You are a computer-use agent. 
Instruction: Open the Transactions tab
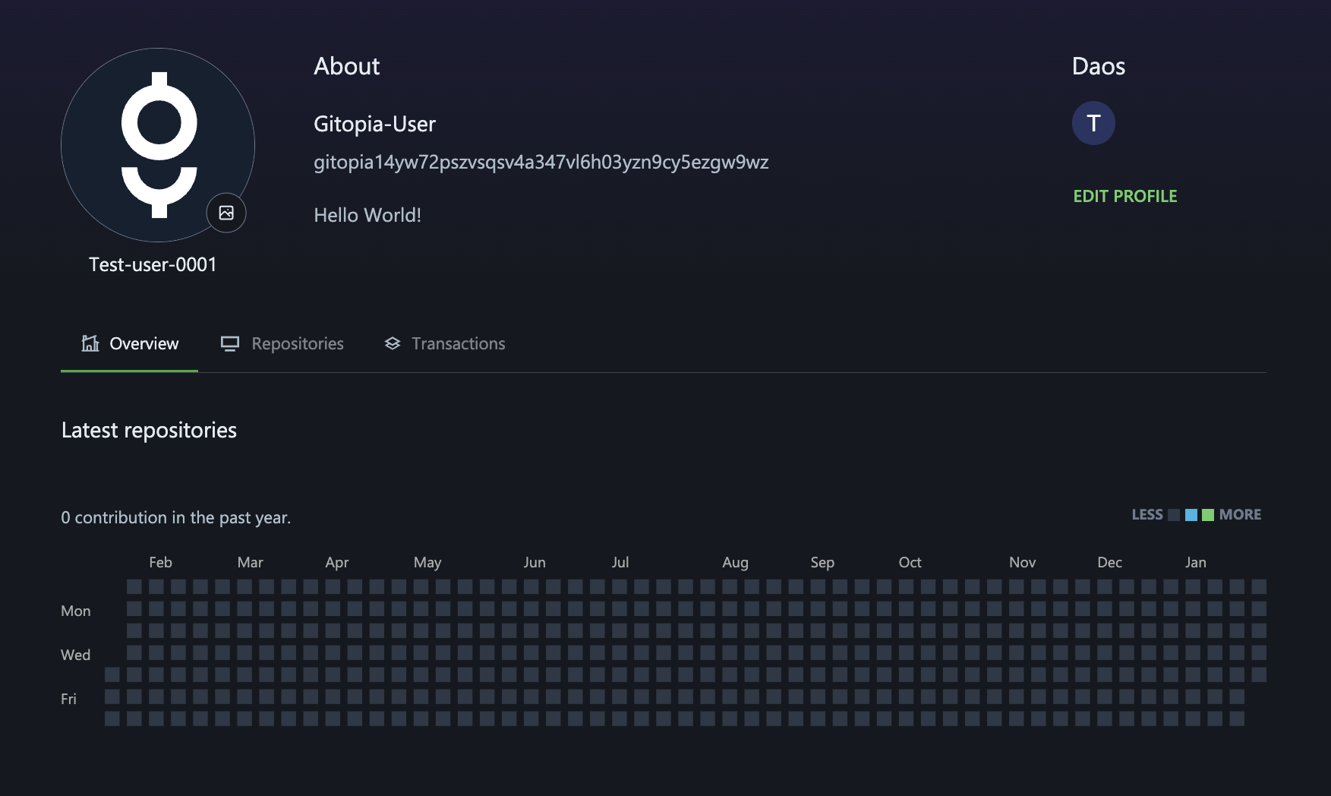pos(458,344)
